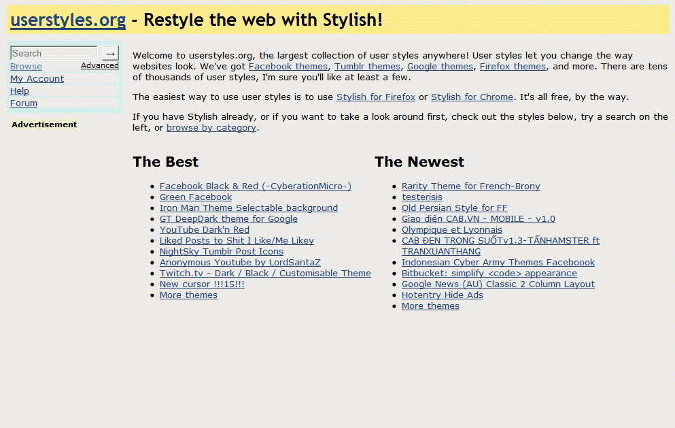The height and width of the screenshot is (428, 675).
Task: Open the Browse sidebar link
Action: [x=27, y=67]
